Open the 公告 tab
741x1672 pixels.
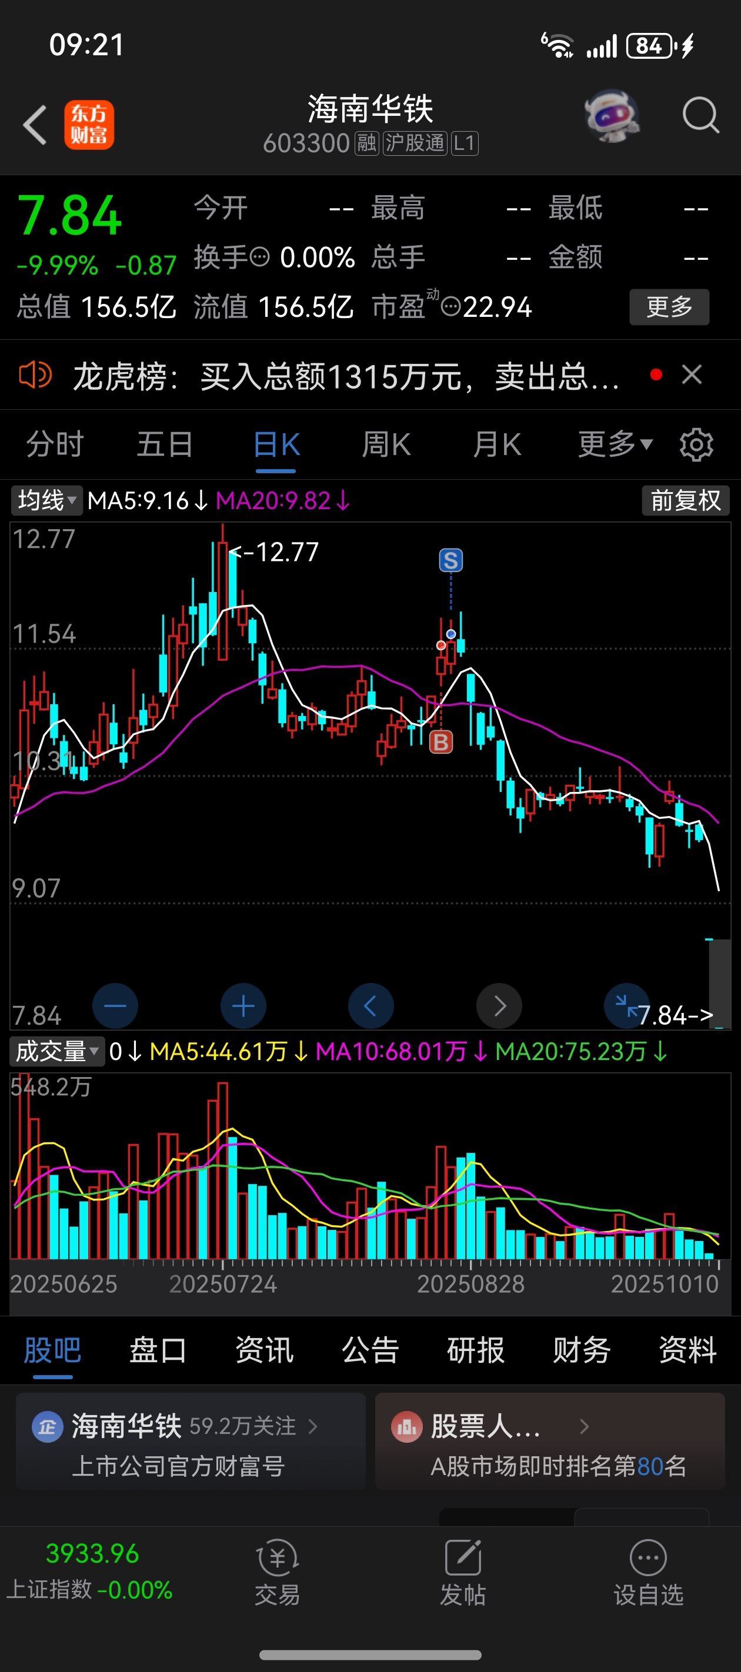coord(370,1351)
